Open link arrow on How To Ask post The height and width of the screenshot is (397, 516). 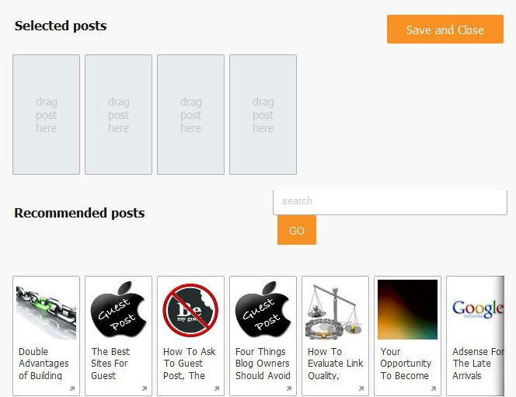tap(217, 388)
